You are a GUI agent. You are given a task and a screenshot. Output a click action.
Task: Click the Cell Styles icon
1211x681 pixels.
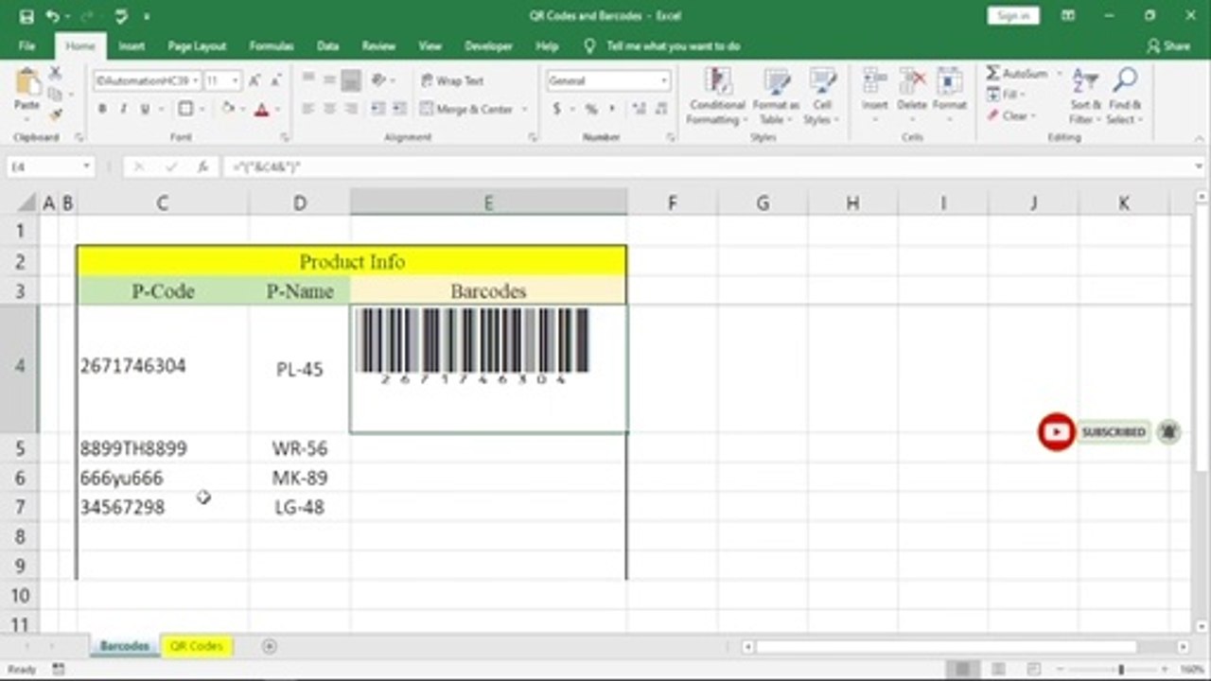coord(822,81)
